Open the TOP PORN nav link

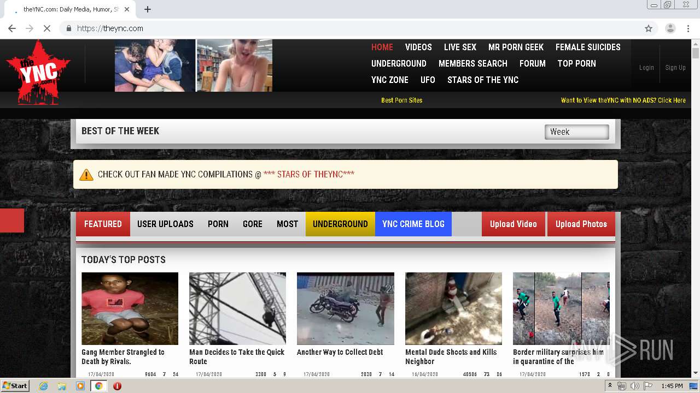576,63
